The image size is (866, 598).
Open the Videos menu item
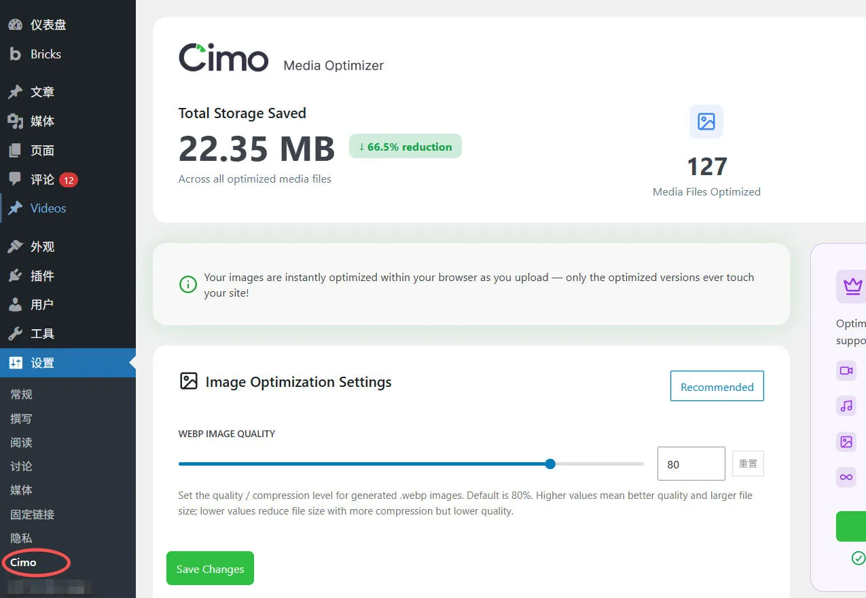pos(48,208)
